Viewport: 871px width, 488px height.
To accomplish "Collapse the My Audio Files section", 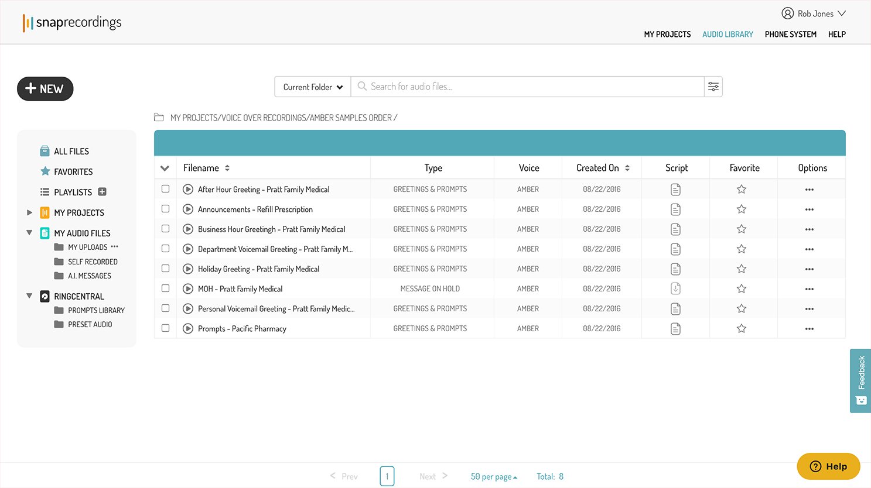I will [29, 232].
